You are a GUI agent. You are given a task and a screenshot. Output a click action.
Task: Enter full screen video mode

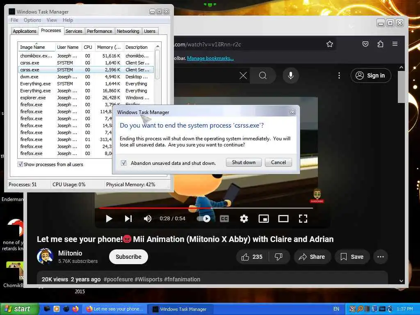pyautogui.click(x=303, y=219)
